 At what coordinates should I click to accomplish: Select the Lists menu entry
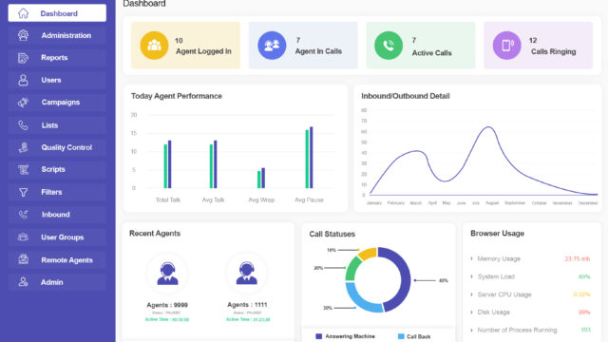coord(57,125)
